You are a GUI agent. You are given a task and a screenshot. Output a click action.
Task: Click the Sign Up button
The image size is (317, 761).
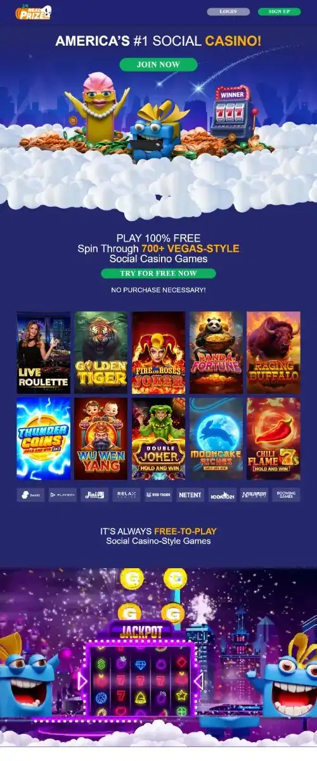(279, 11)
